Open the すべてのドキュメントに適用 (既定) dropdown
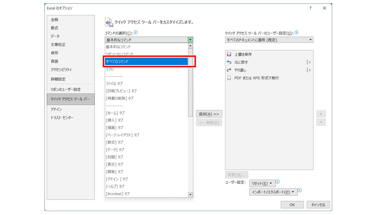The width and height of the screenshot is (376, 215). tap(269, 40)
